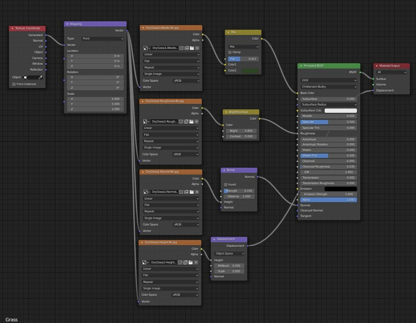This screenshot has height=323, width=416.
Task: Click the picture browse icon on the Normal node
Action: [145, 192]
